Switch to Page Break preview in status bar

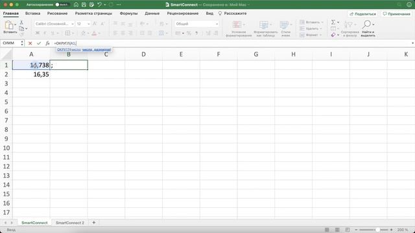tap(348, 230)
